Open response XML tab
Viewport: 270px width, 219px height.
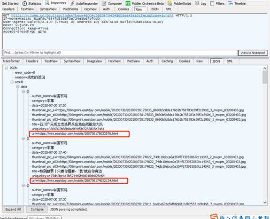230,61
